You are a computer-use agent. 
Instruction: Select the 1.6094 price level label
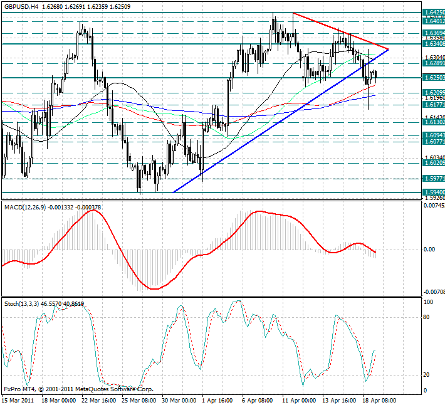pyautogui.click(x=434, y=135)
